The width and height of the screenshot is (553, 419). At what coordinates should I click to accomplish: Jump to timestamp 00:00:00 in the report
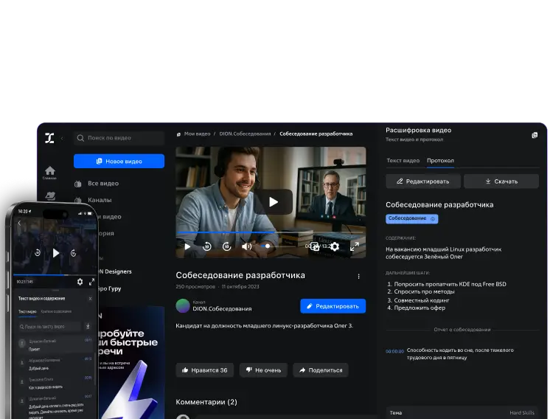[x=394, y=352]
